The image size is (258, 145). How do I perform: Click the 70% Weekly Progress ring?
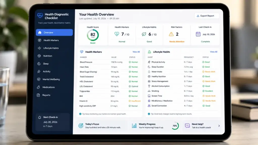[175, 126]
